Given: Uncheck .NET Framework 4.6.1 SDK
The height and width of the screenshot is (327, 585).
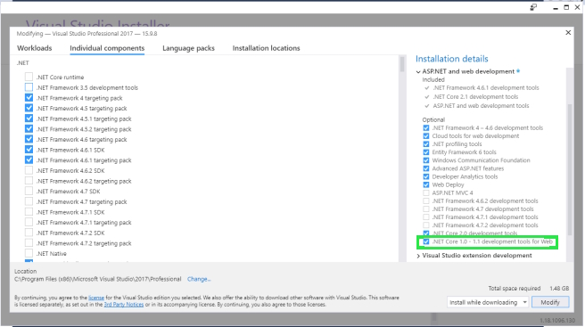Looking at the screenshot, I should click(x=29, y=150).
